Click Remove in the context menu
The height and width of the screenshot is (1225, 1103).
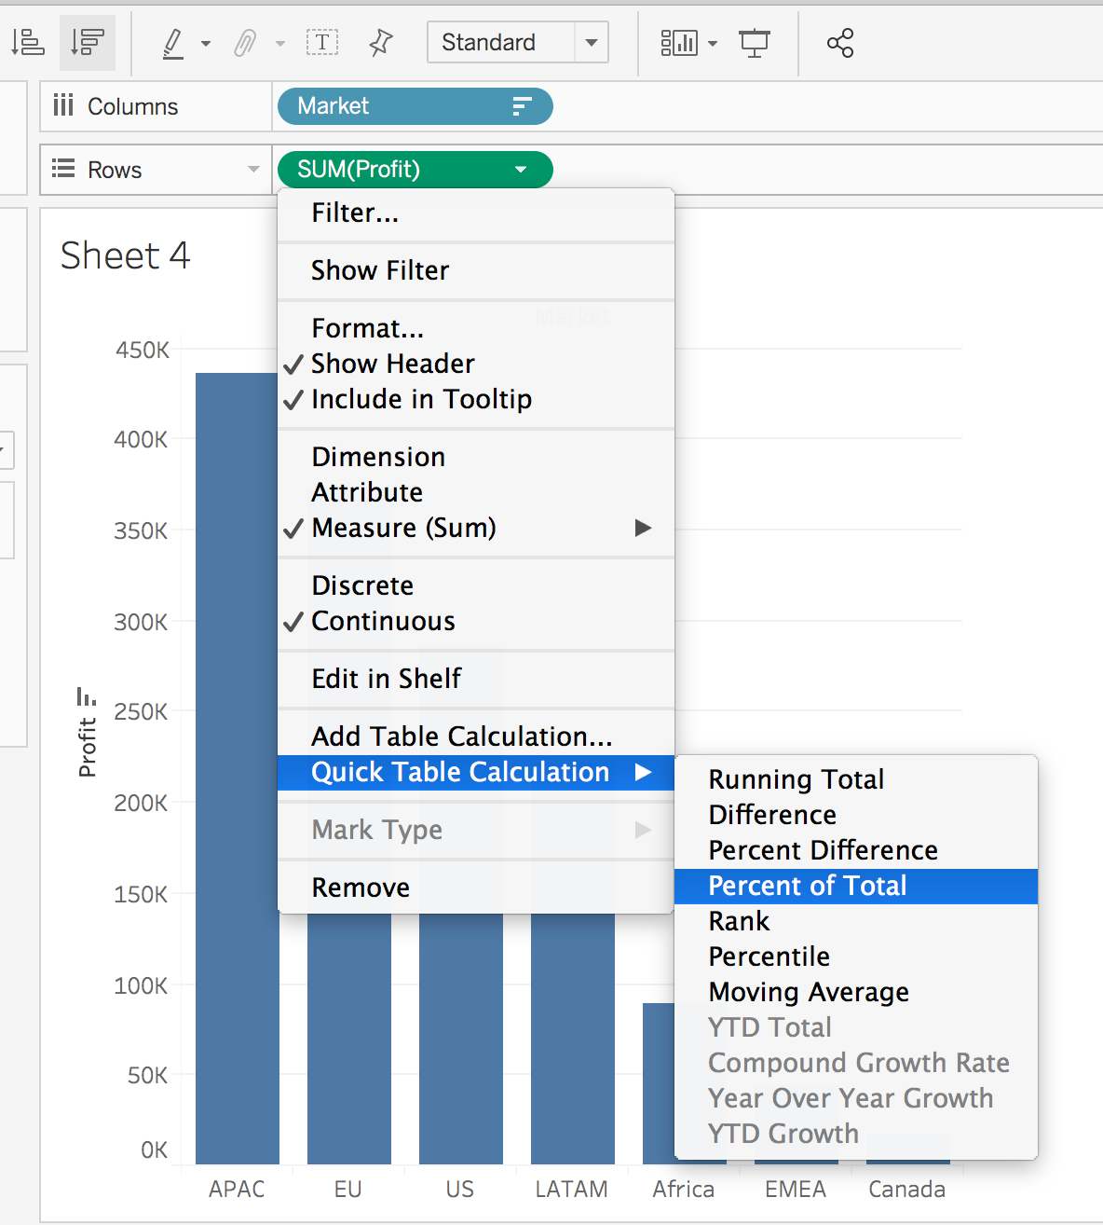361,888
